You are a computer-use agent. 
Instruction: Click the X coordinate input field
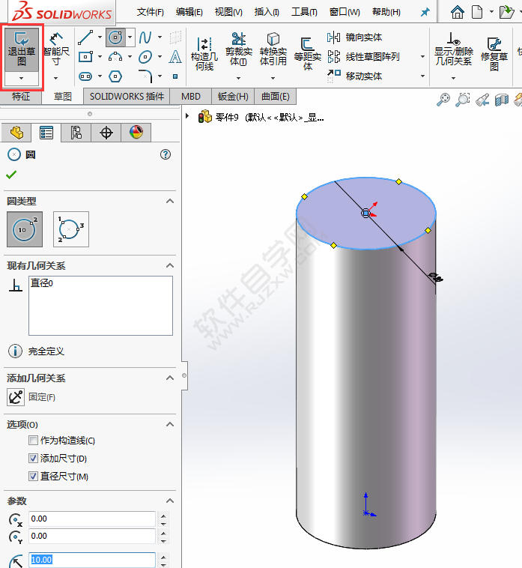(x=92, y=519)
